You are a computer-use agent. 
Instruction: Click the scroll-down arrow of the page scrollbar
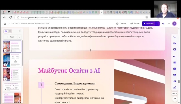(x=179, y=102)
